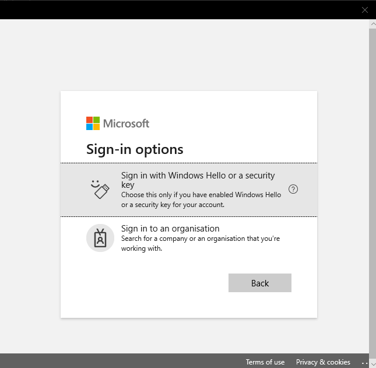Click the Windows Hello security key icon

100,190
